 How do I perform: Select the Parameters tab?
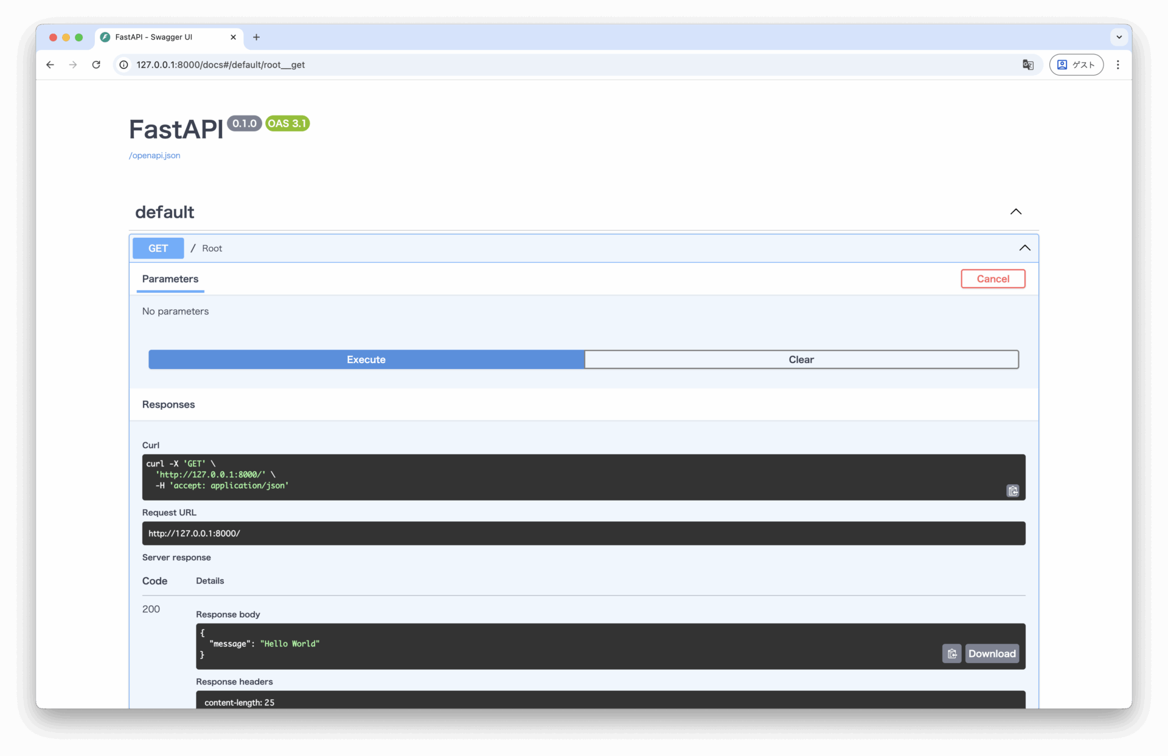(x=170, y=279)
